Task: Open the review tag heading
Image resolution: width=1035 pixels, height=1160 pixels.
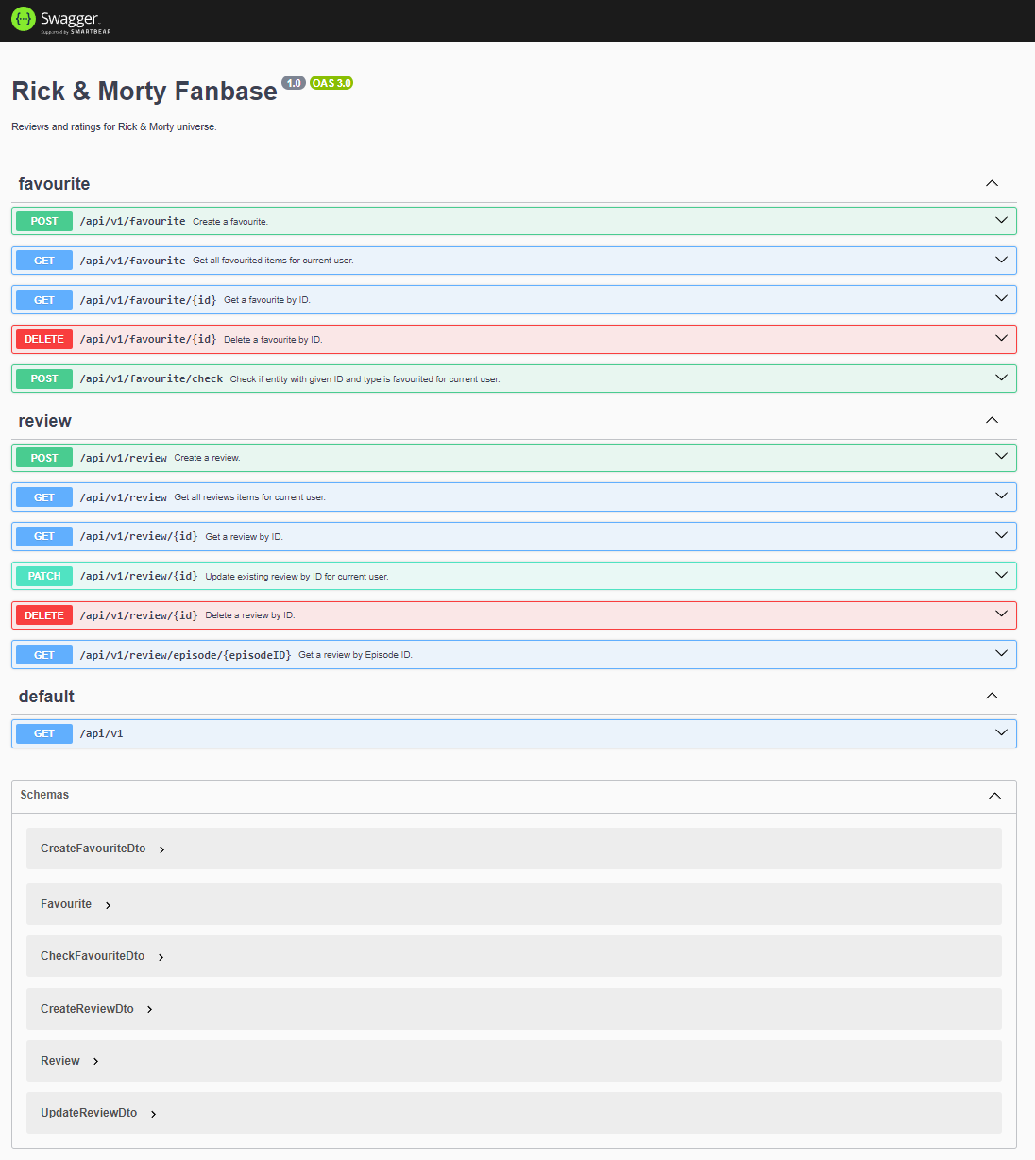Action: (x=44, y=421)
